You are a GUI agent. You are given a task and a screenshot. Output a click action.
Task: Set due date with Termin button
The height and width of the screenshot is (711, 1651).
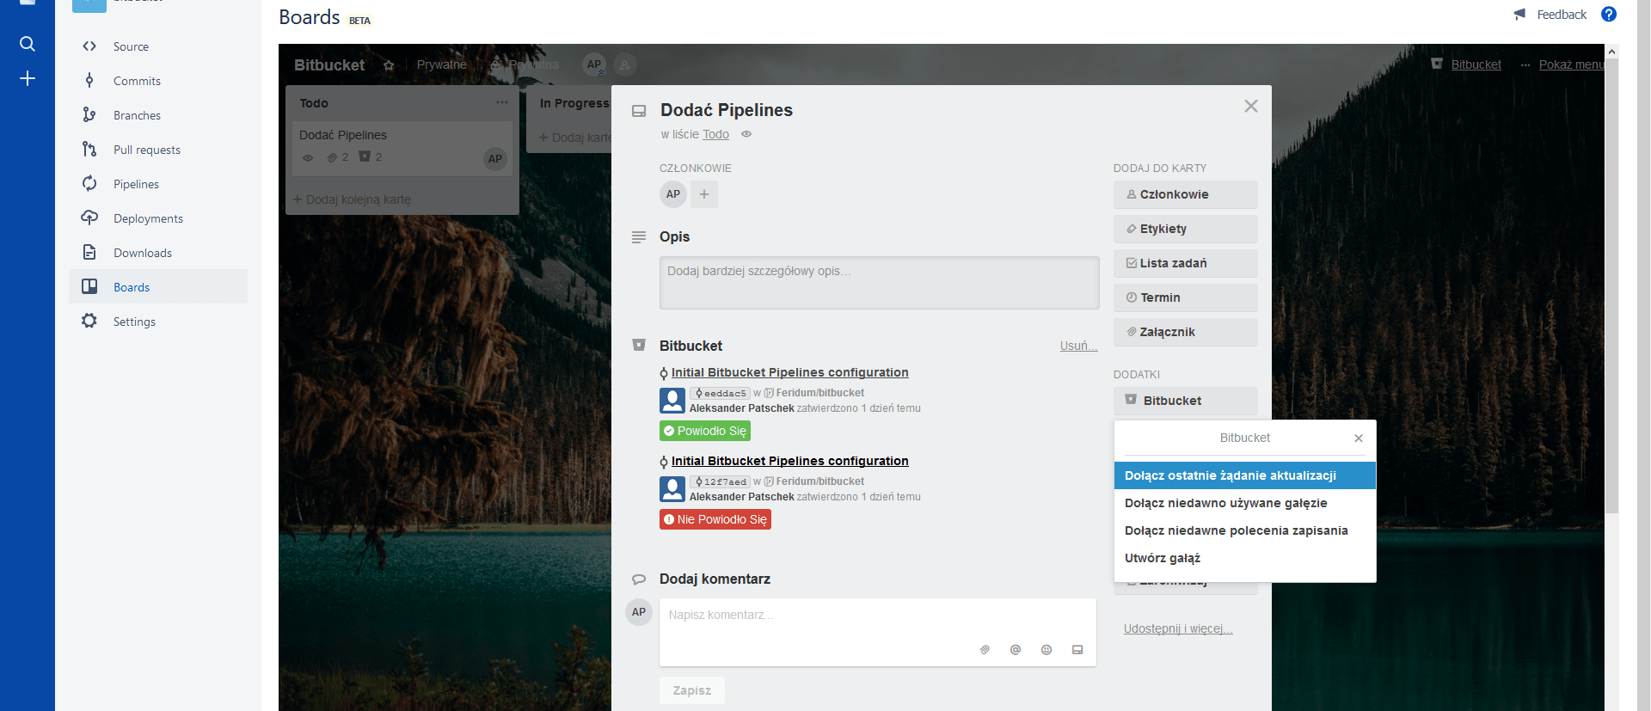pos(1185,297)
